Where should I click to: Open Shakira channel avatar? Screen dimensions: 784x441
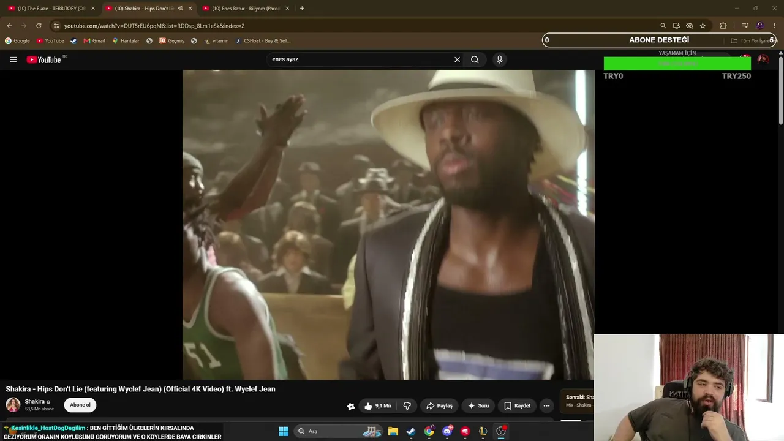[x=13, y=405]
